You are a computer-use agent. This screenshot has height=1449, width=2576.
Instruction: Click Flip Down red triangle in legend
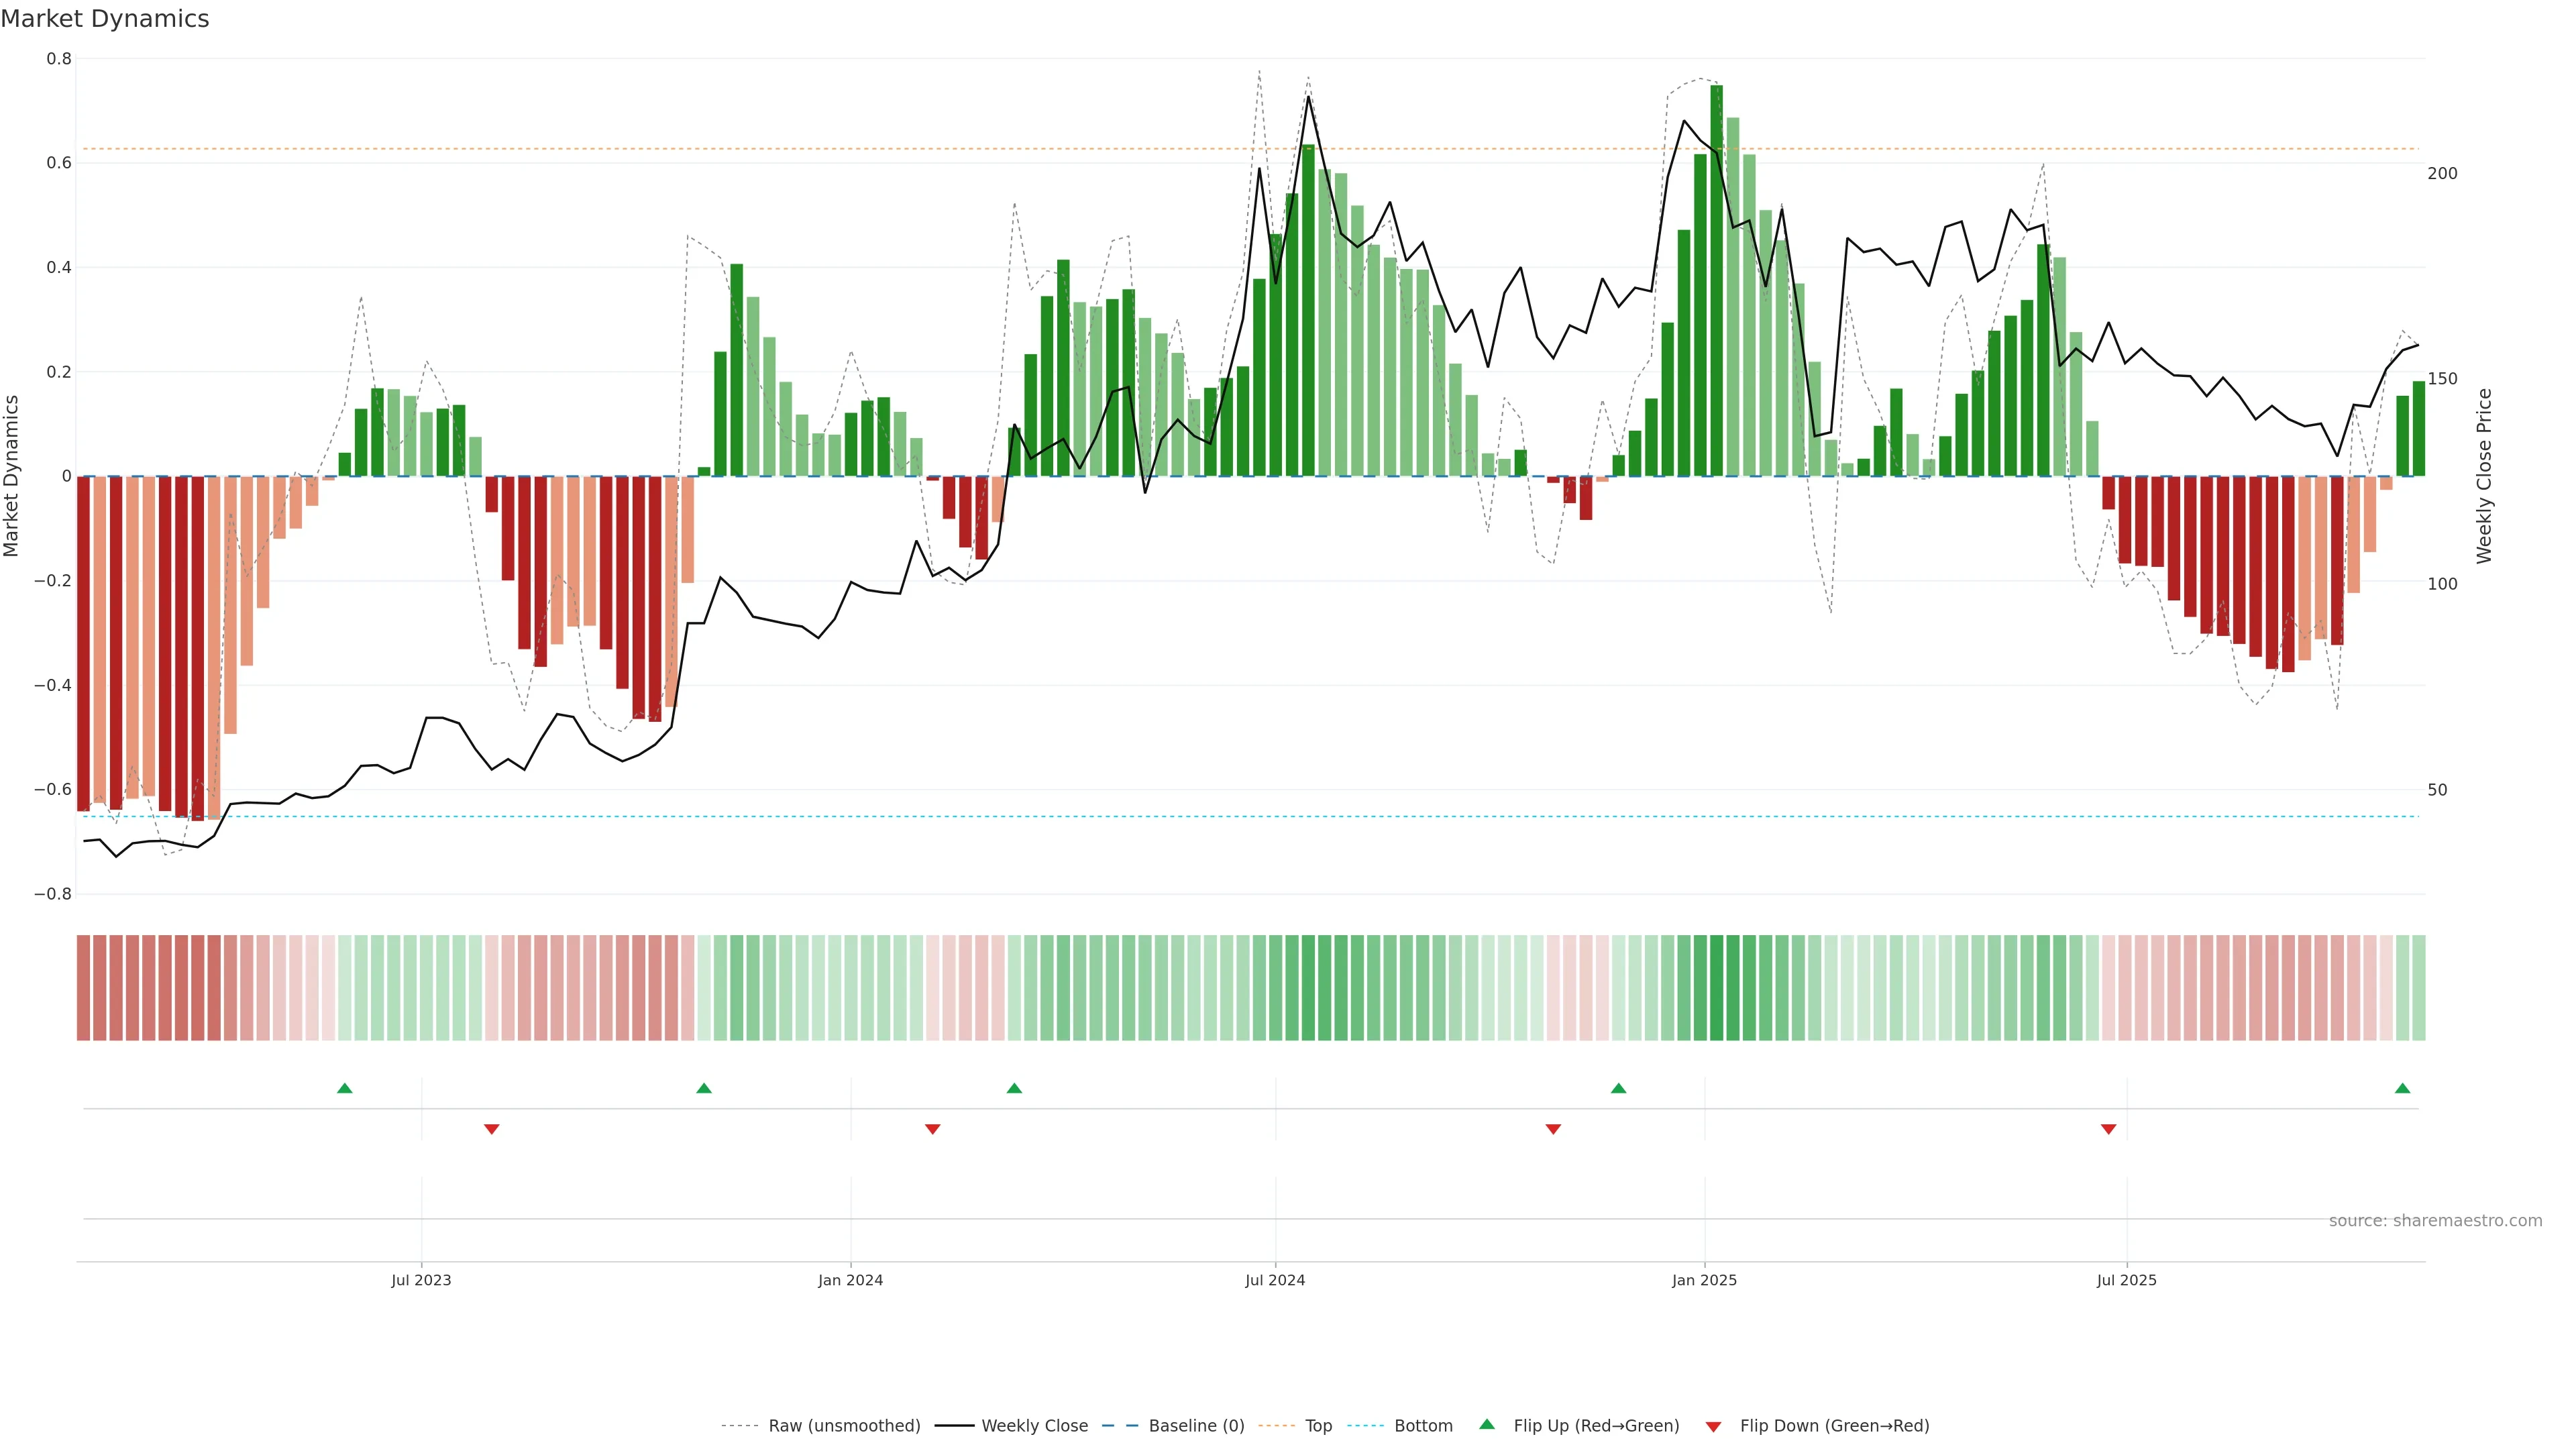tap(1713, 1427)
